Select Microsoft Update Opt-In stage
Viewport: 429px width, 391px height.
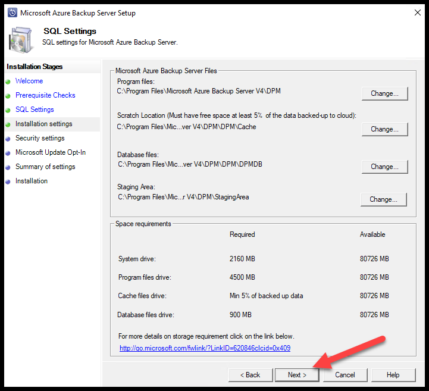[x=51, y=152]
